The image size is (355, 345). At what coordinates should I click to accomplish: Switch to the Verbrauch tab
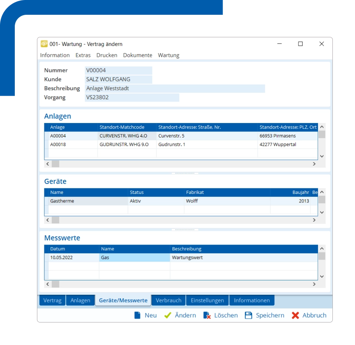pos(168,301)
